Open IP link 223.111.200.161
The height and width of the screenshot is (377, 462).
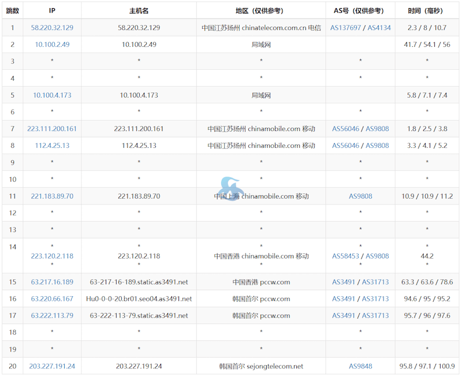52,129
